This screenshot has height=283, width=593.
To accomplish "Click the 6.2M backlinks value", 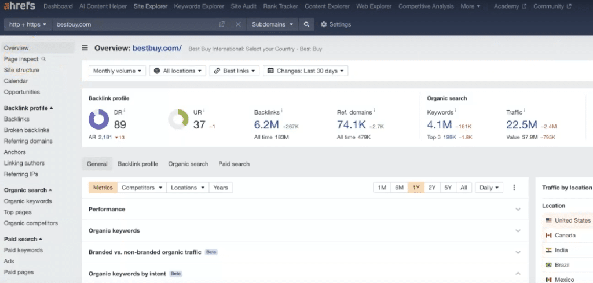I will [266, 124].
